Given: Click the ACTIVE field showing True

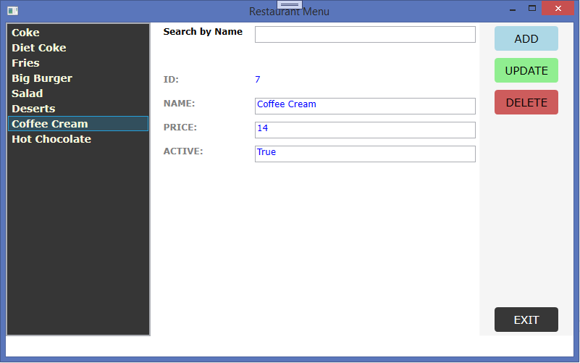Looking at the screenshot, I should [365, 154].
